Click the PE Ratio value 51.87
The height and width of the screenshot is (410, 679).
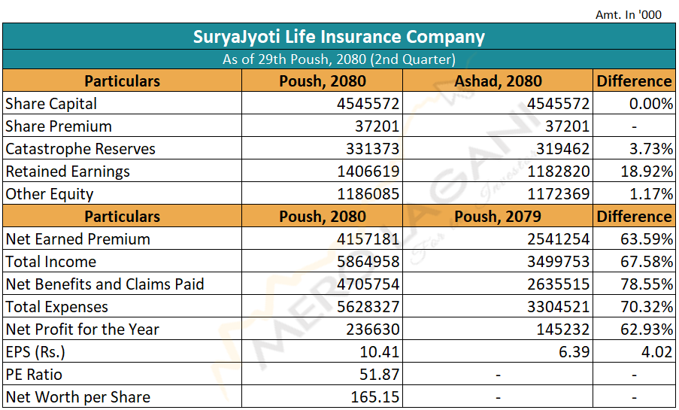[380, 375]
